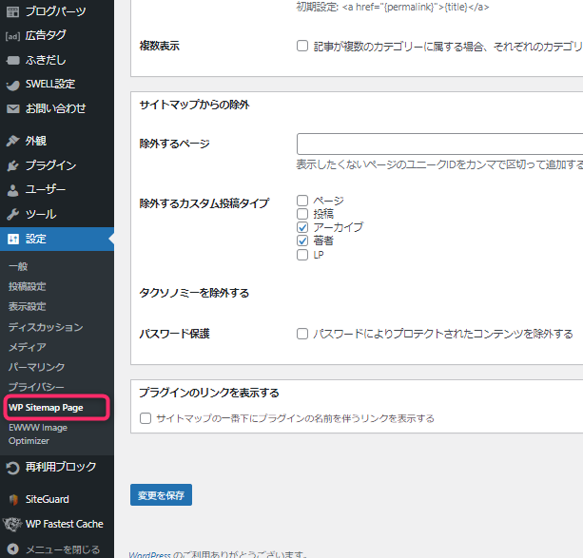Viewport: 583px width, 558px height.
Task: Open EWWW Image Optimizer settings
Action: [x=38, y=434]
